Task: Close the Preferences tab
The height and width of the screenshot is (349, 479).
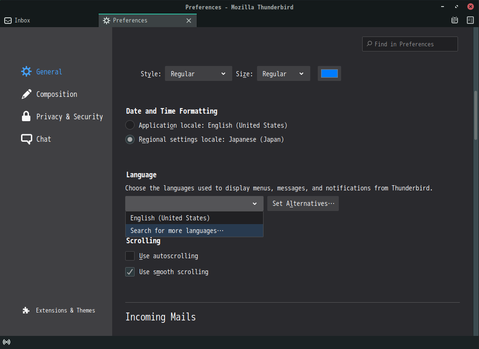Action: pos(189,21)
